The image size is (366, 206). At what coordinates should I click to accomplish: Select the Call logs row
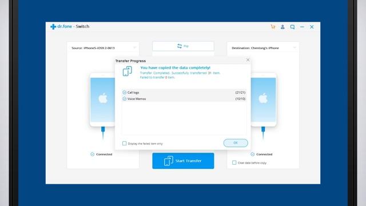click(x=184, y=93)
